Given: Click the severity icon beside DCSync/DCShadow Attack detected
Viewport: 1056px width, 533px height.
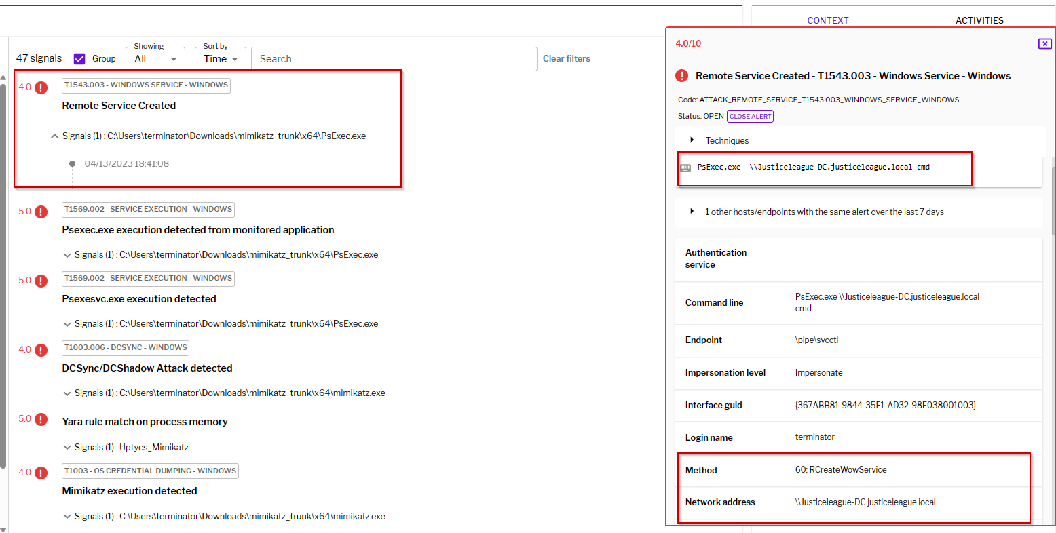Looking at the screenshot, I should pyautogui.click(x=39, y=350).
